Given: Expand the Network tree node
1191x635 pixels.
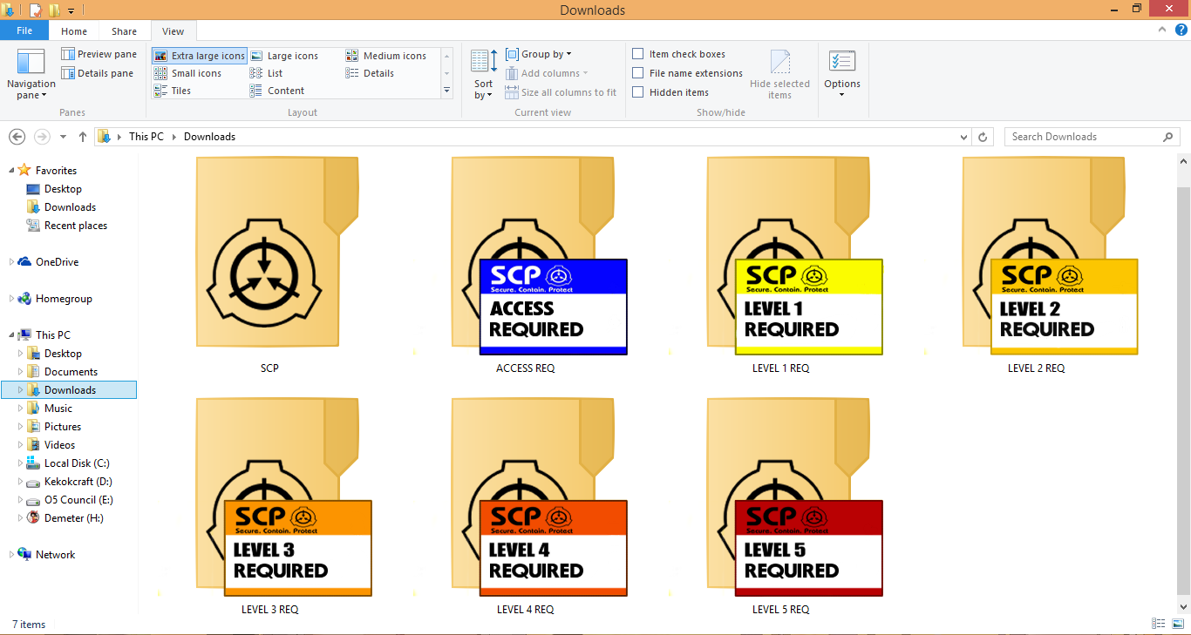Looking at the screenshot, I should [11, 555].
